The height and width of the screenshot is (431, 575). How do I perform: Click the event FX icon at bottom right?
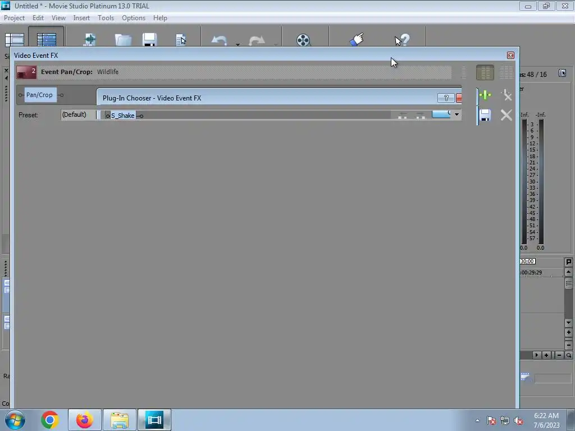coord(526,378)
